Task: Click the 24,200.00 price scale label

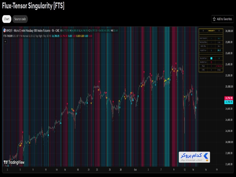Action: [229, 131]
